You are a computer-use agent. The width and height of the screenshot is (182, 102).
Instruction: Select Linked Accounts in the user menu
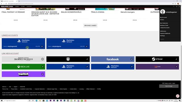(165, 28)
